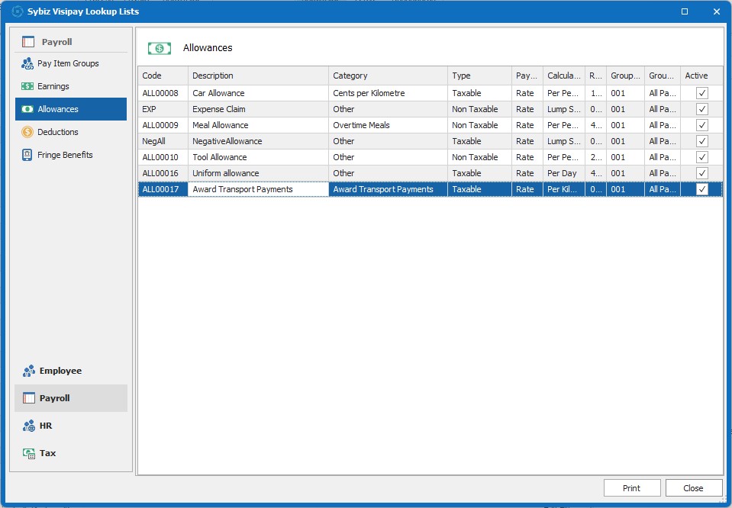This screenshot has height=508, width=732.
Task: Click the Tool Allowance description cell
Action: click(258, 157)
